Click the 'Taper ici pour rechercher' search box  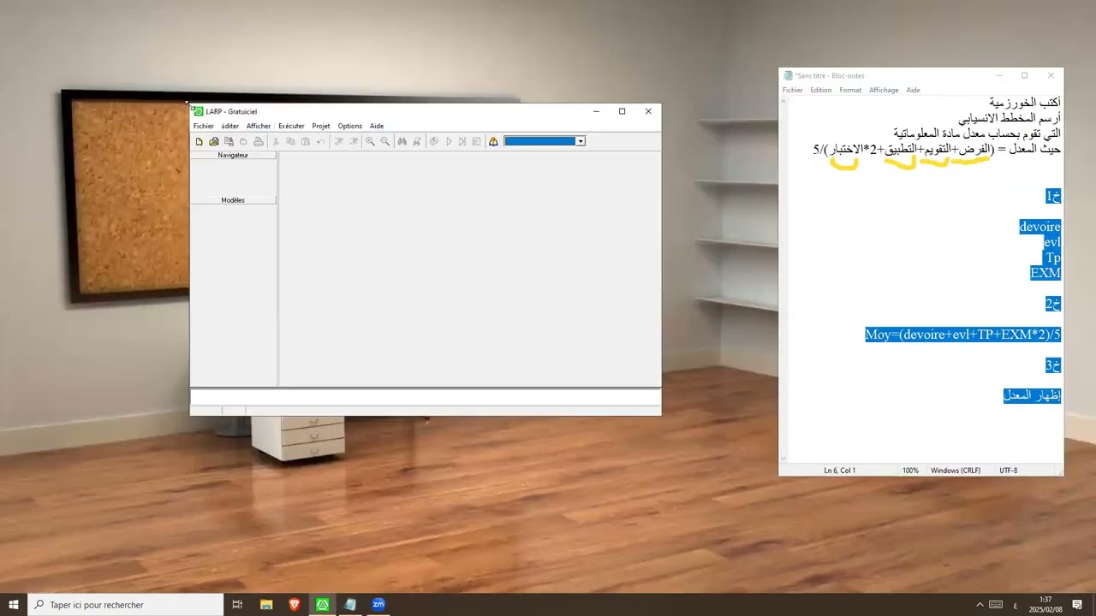click(x=126, y=604)
